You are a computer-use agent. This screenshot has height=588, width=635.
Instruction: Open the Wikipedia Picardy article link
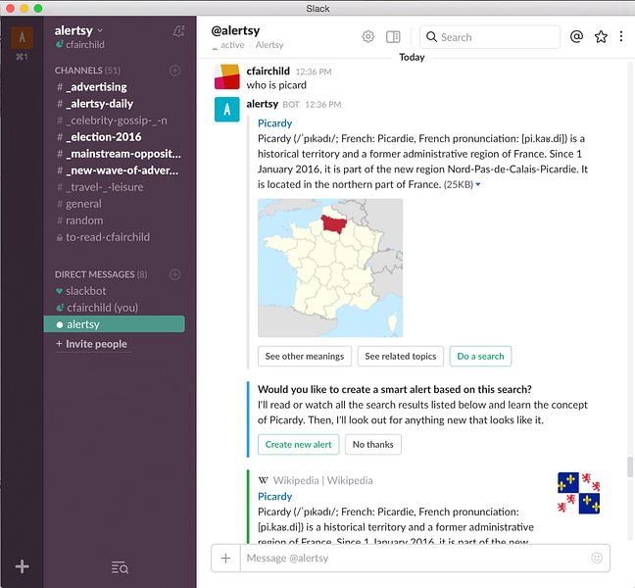(x=275, y=497)
